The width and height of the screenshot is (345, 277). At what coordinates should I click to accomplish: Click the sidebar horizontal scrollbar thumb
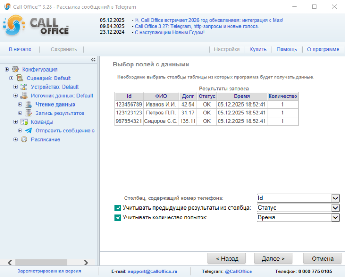pos(41,262)
